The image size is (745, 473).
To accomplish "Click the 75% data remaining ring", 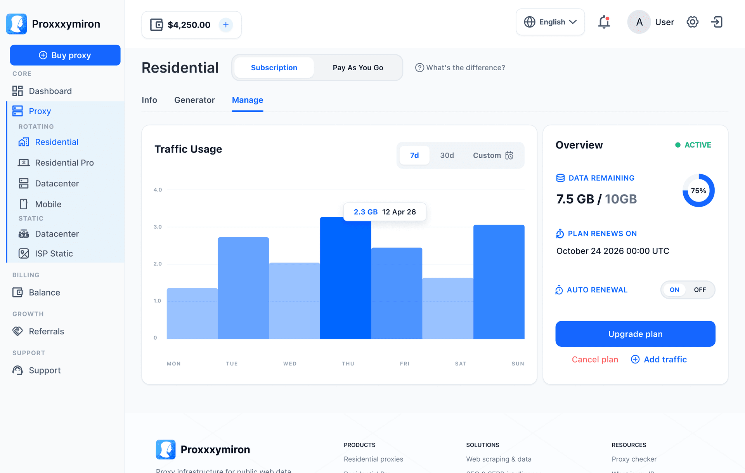I will pyautogui.click(x=698, y=190).
